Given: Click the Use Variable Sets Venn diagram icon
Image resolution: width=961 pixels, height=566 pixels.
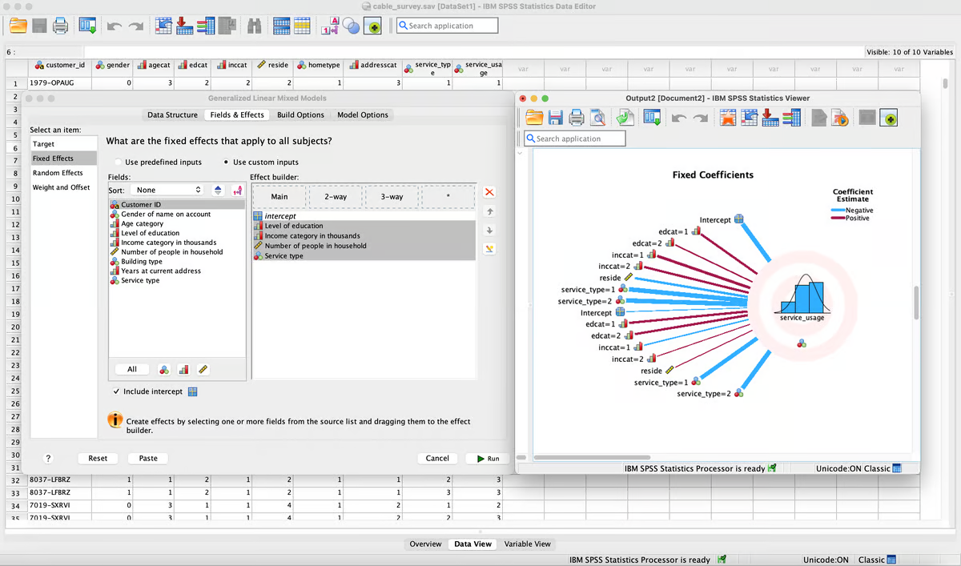Looking at the screenshot, I should (351, 26).
